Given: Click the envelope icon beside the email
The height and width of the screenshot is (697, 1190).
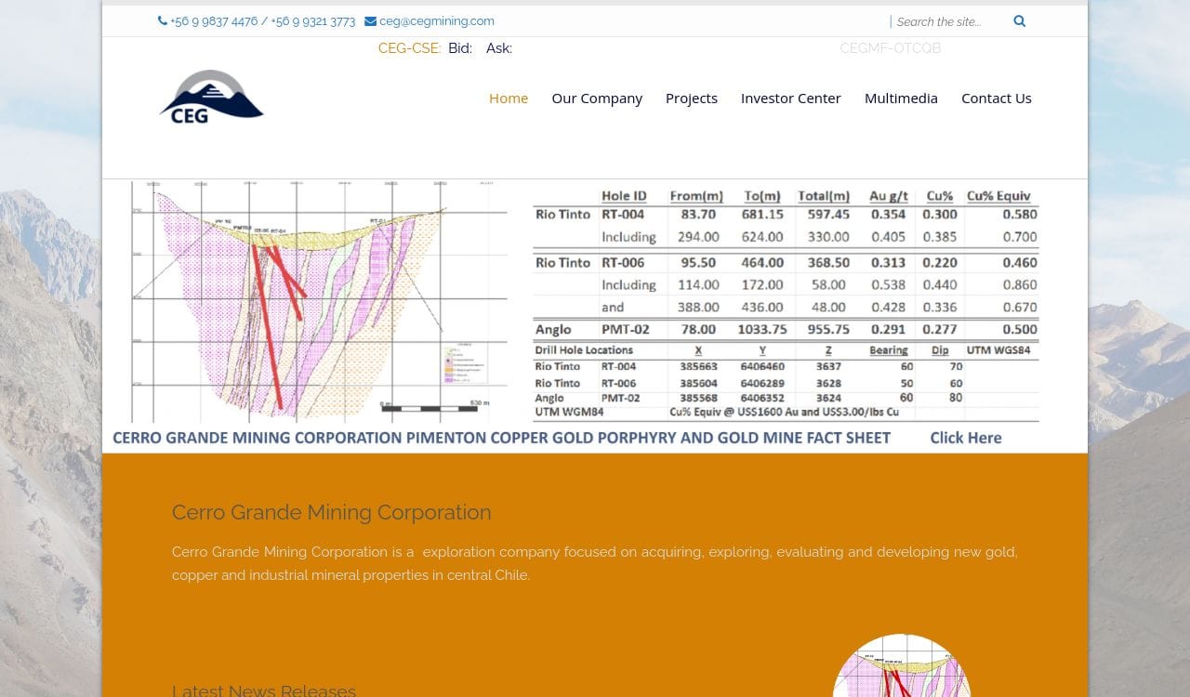Looking at the screenshot, I should click(x=370, y=21).
